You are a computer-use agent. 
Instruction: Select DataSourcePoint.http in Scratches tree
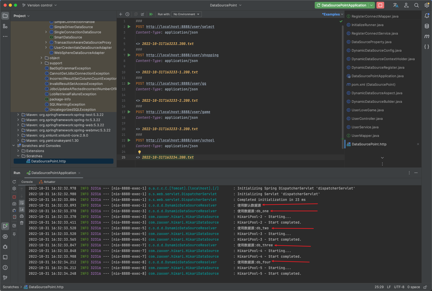click(x=64, y=161)
